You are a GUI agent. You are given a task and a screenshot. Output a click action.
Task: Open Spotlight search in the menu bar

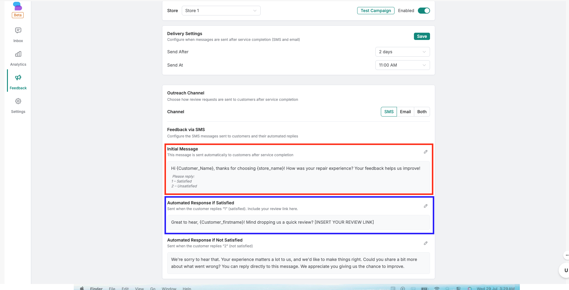pos(447,288)
